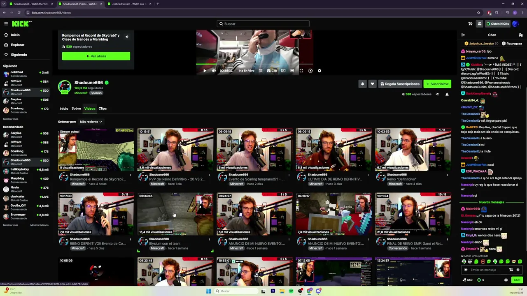Click the green Ver ahora button
Viewport: 527px width, 296px height.
coord(96,56)
